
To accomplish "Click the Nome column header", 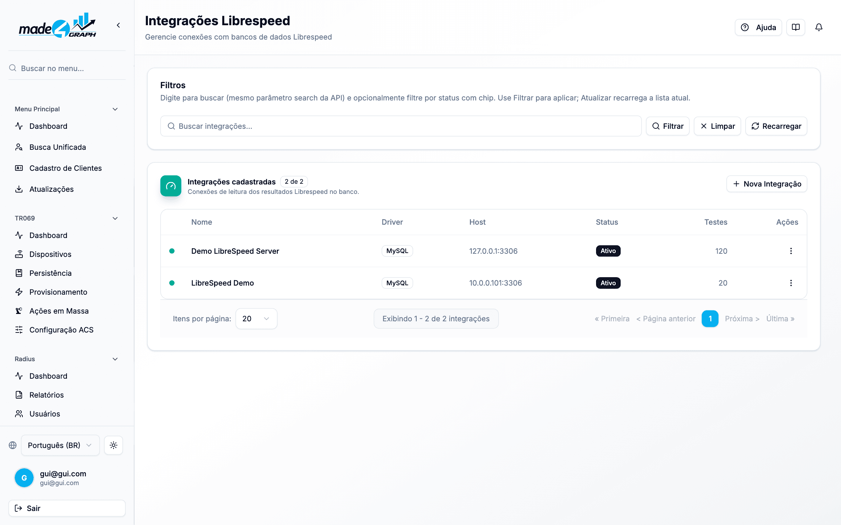I will coord(201,222).
